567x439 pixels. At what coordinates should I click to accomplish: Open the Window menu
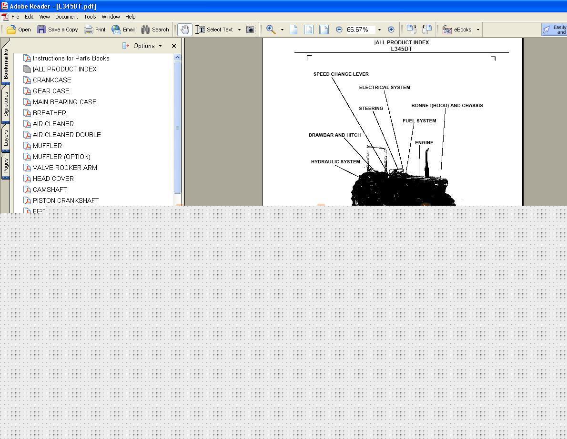click(x=111, y=17)
